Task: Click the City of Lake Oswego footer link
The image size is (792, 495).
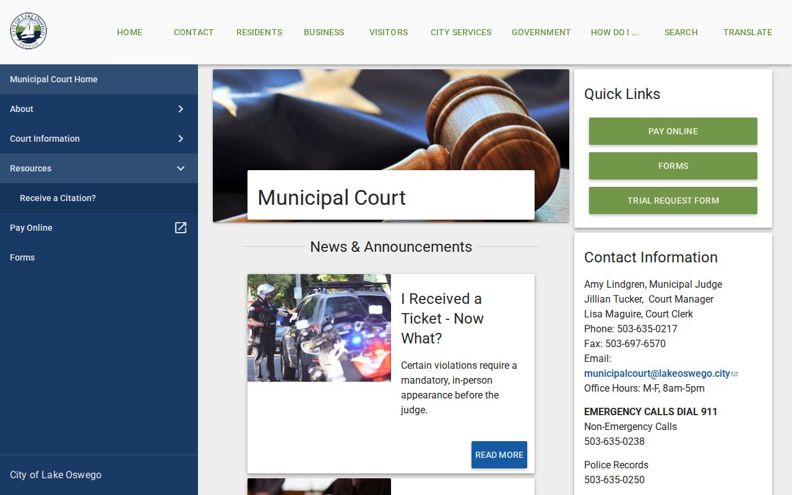Action: point(56,475)
